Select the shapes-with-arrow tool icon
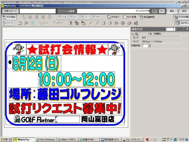Image resolution: width=189 pixels, height=142 pixels. [116, 23]
